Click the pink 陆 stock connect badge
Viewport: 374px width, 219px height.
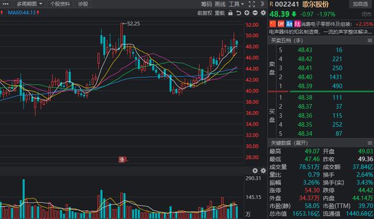(x=297, y=24)
